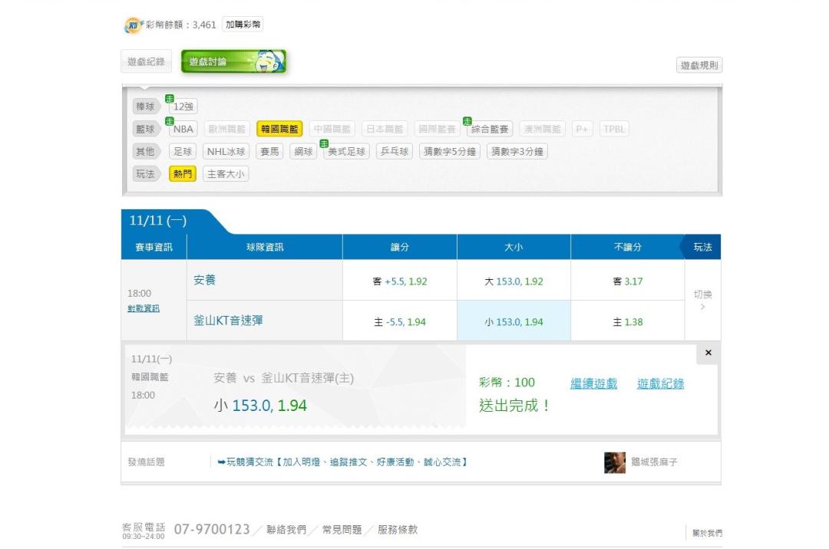Switch play type to 熱門
This screenshot has height=549, width=829.
click(x=183, y=174)
